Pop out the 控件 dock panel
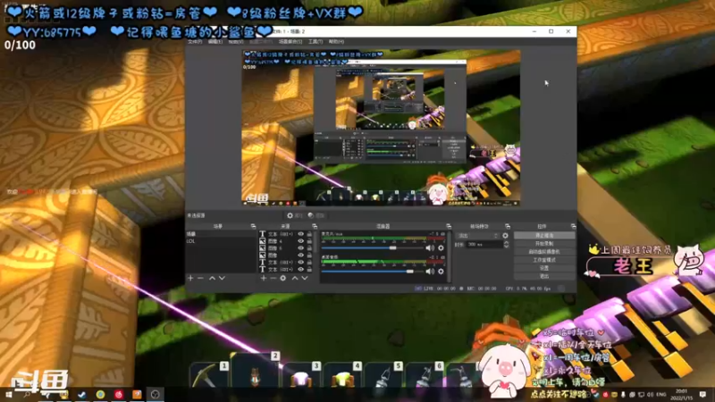 (573, 226)
